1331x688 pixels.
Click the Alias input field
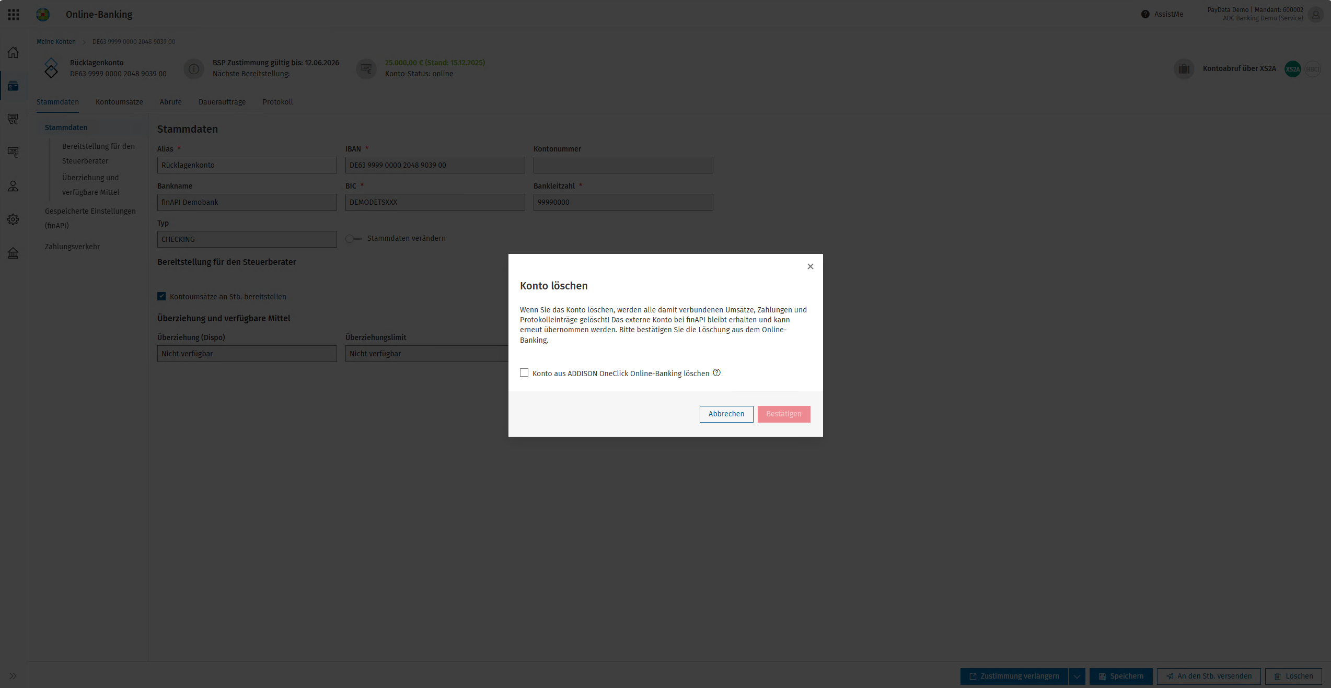point(247,165)
